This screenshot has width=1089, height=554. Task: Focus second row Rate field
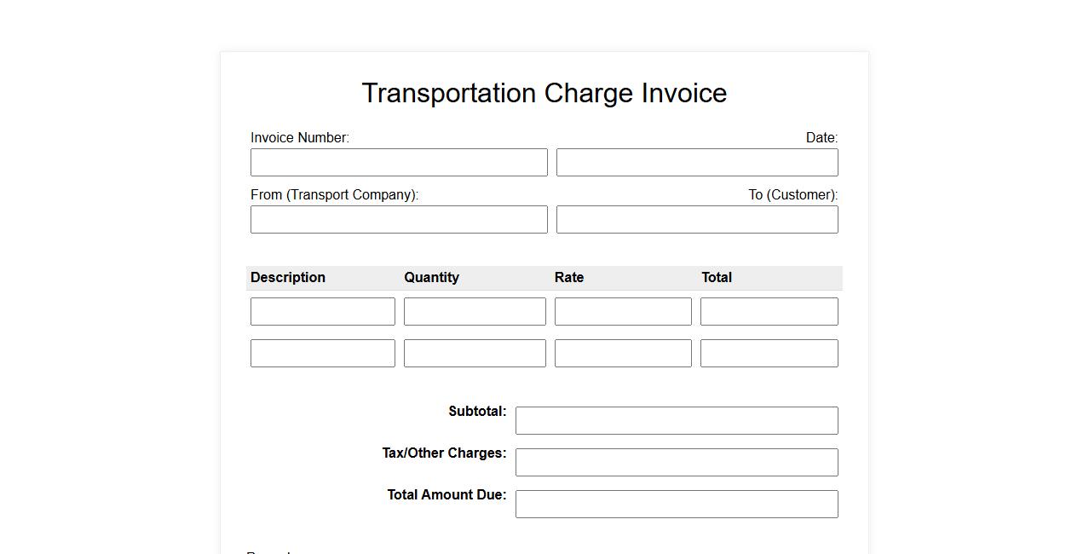623,354
